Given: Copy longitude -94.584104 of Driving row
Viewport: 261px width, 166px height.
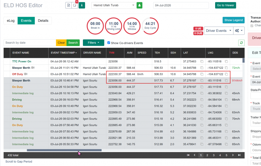Looking at the screenshot, I should [x=226, y=100].
